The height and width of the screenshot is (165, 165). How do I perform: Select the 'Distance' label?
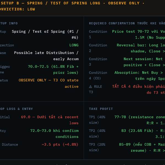pos(10,144)
